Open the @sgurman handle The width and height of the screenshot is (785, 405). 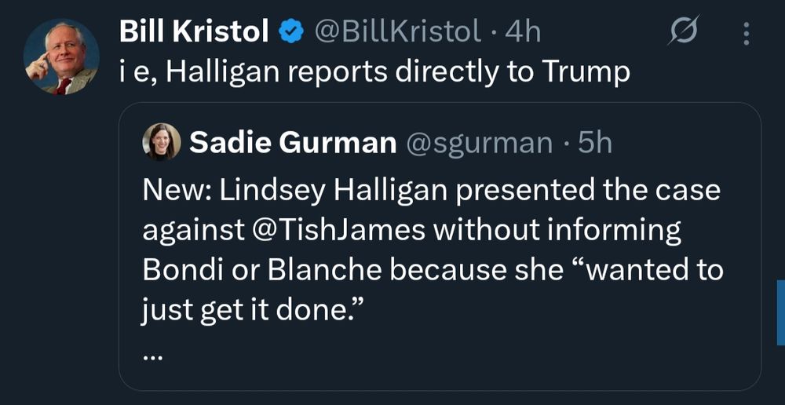[x=478, y=142]
